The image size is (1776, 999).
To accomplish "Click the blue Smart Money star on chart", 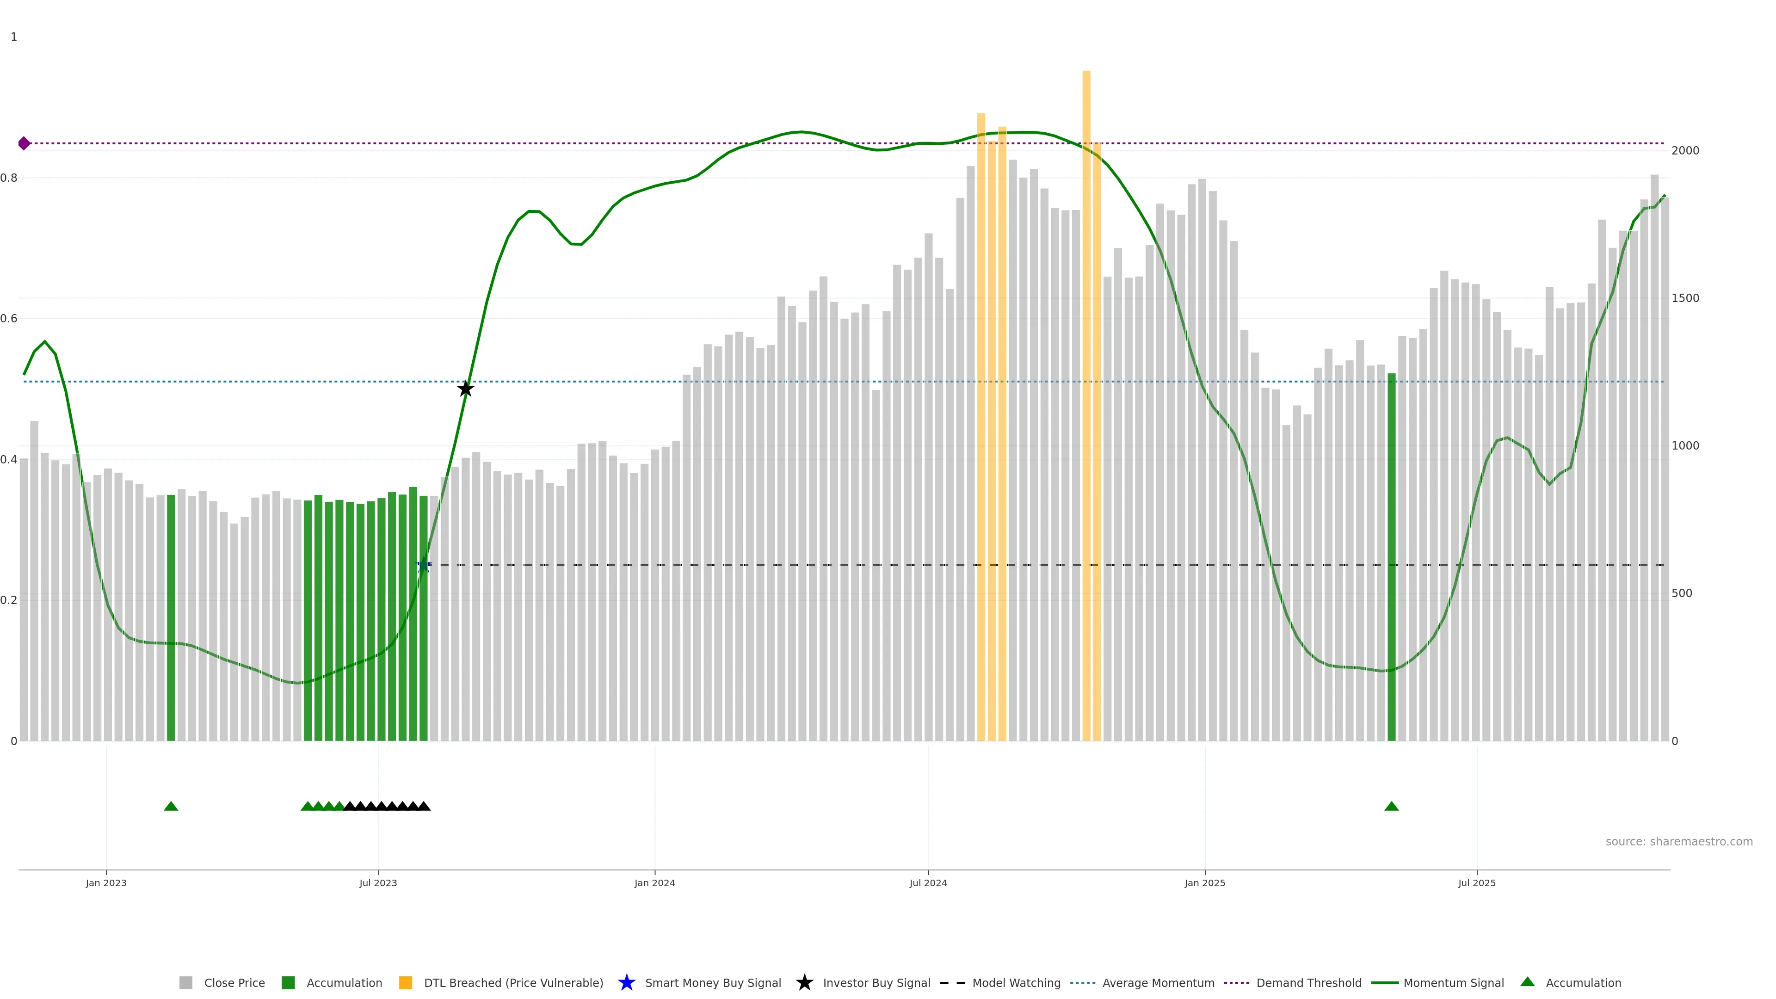I will 423,565.
